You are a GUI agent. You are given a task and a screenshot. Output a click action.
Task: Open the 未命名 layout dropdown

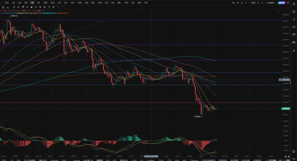(x=272, y=3)
